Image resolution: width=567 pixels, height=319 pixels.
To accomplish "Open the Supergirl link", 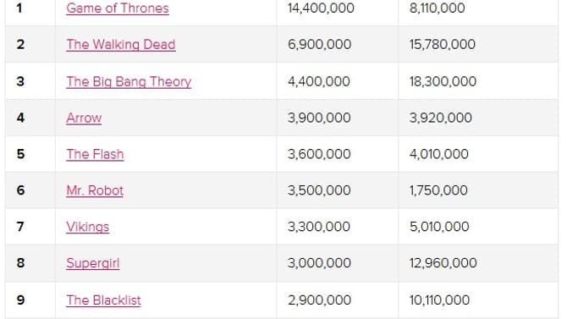I will 92,263.
